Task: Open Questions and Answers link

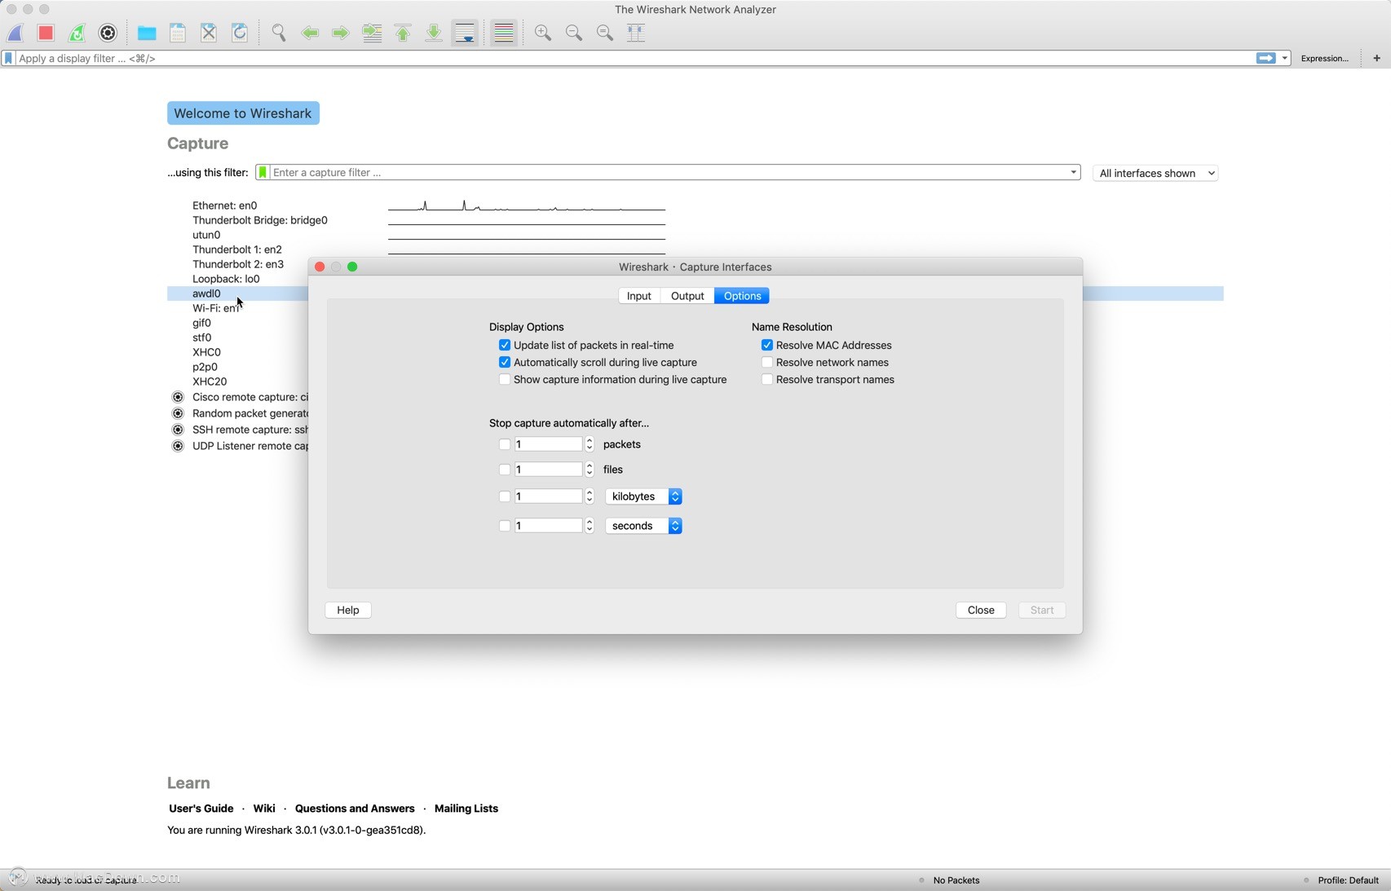Action: point(355,809)
